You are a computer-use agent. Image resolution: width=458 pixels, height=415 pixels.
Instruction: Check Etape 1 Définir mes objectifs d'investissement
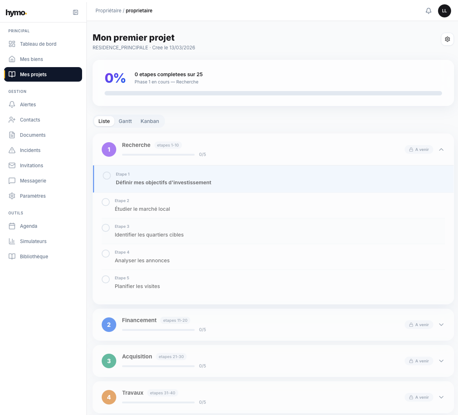pyautogui.click(x=106, y=175)
